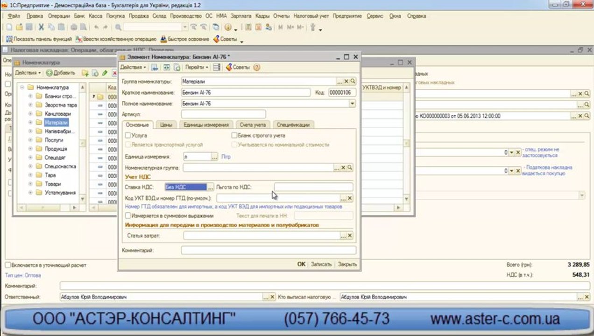Click the Open file icon in main toolbar

pyautogui.click(x=19, y=28)
